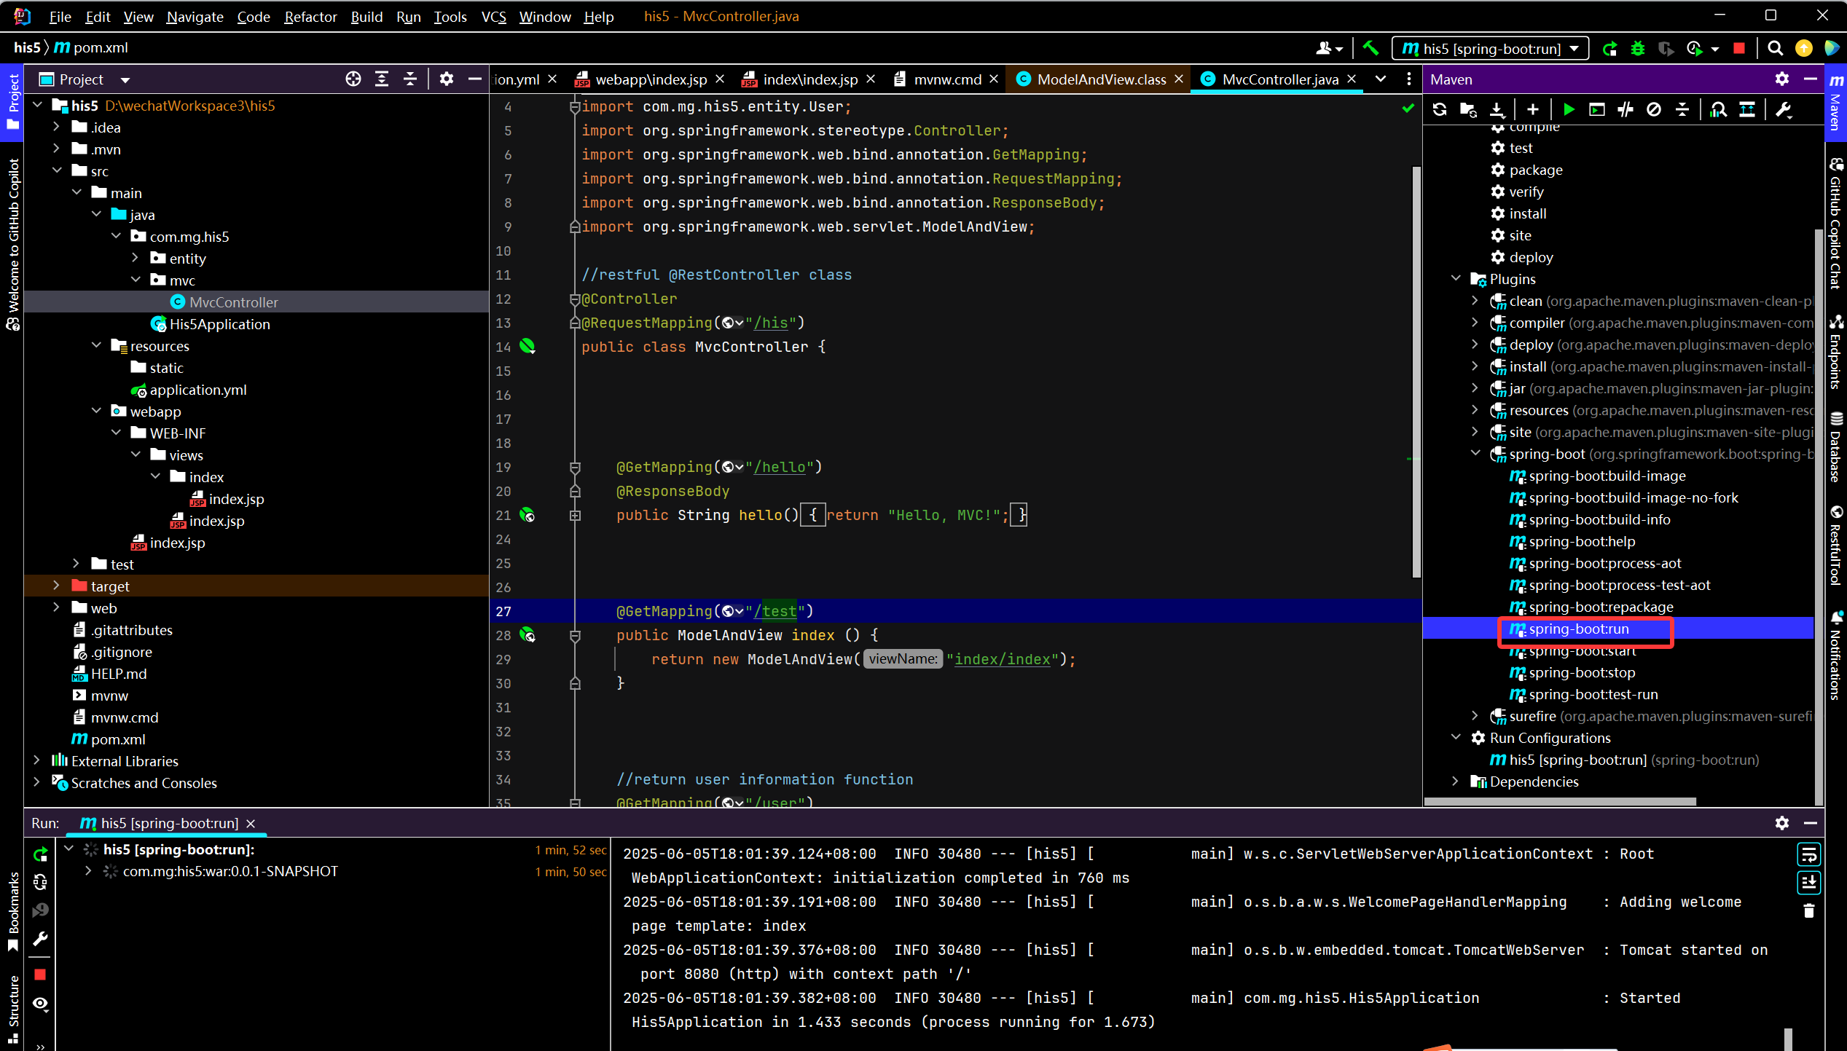Stop the running application from main toolbar
The height and width of the screenshot is (1051, 1847).
[x=1739, y=48]
